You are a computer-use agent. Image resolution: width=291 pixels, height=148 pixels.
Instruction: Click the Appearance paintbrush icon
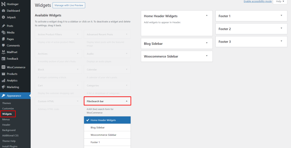click(3, 96)
